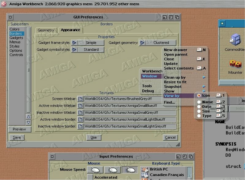
Task: Click file picker icon for Active window titlebar
Action: [x=80, y=106]
